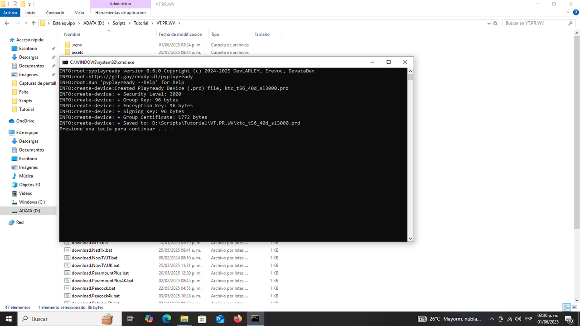The image size is (580, 326).
Task: Refresh the current folder view
Action: pyautogui.click(x=495, y=23)
